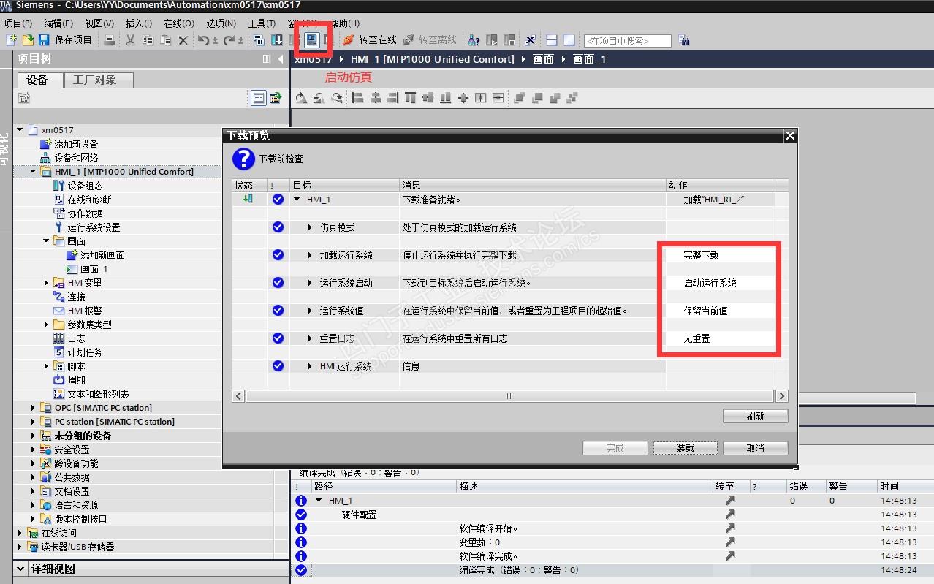The image size is (934, 584).
Task: Click the 保存项目 save button
Action: click(65, 39)
